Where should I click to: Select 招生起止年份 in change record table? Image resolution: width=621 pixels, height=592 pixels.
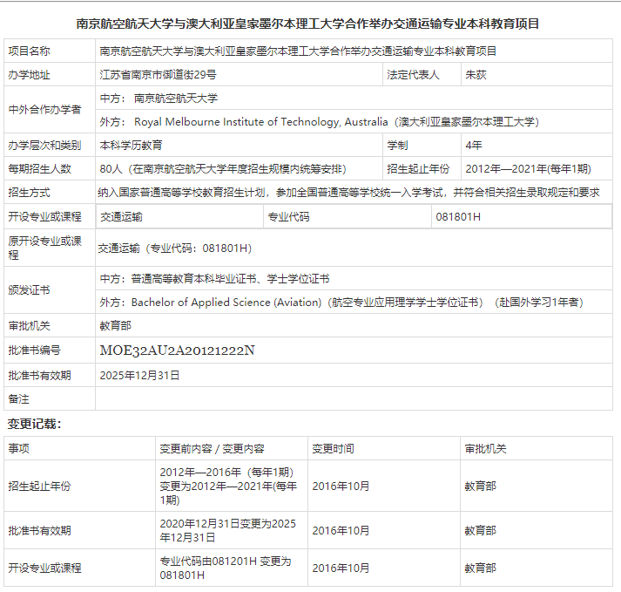(x=39, y=486)
